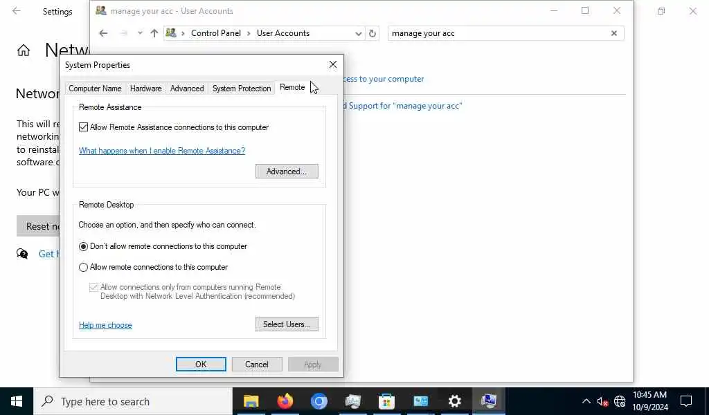
Task: Select the Remote tab
Action: coord(292,88)
